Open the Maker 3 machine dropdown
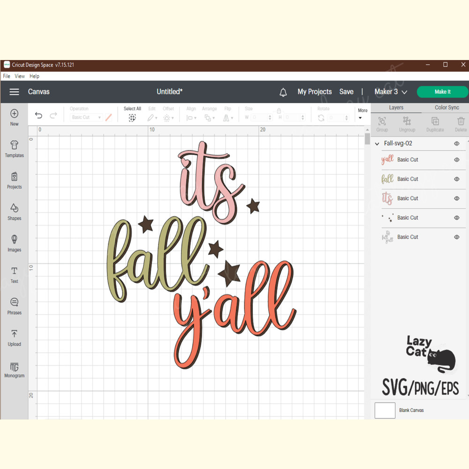 [x=391, y=92]
